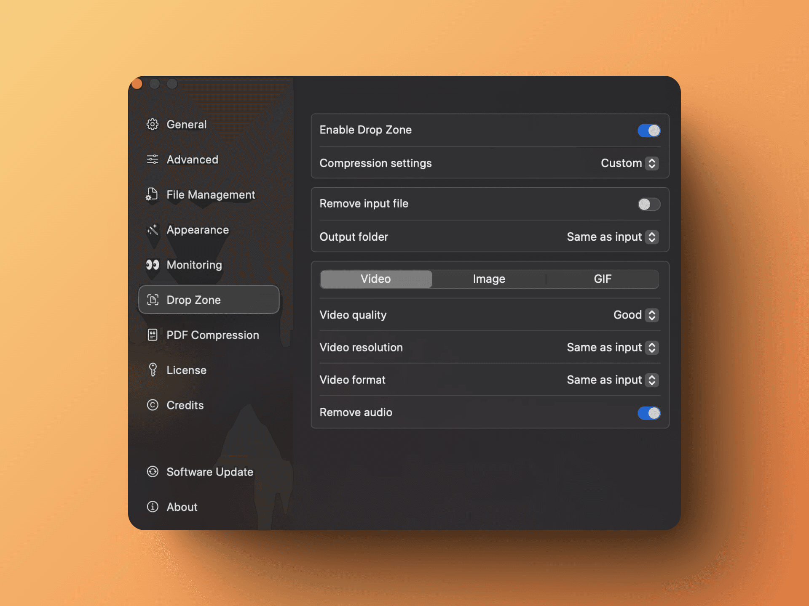Change the Output folder selection
The image size is (809, 606).
651,237
